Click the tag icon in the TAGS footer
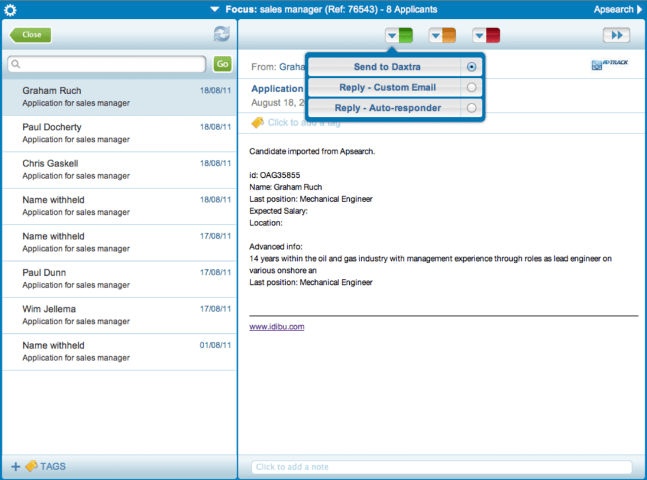 [31, 466]
